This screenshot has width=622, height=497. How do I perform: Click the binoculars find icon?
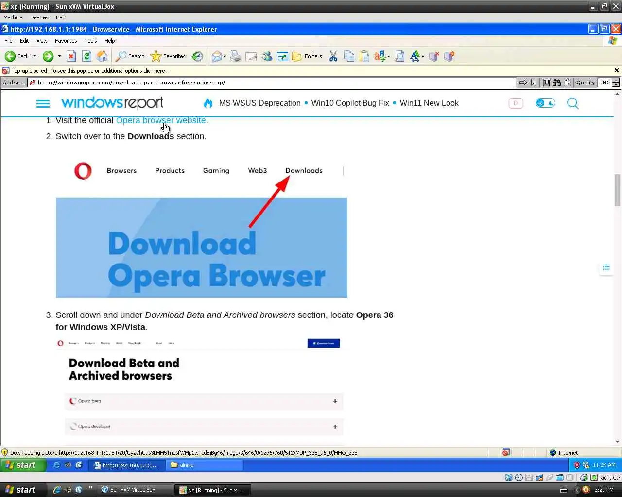point(557,83)
